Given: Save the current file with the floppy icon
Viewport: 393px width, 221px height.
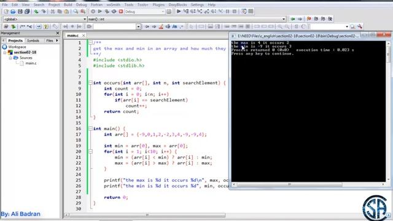Looking at the screenshot, I should click(x=20, y=12).
